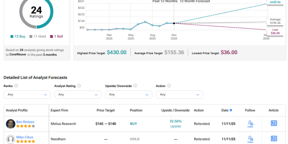Click the 24 Ratings donut chart center
The height and width of the screenshot is (144, 288).
pos(36,12)
